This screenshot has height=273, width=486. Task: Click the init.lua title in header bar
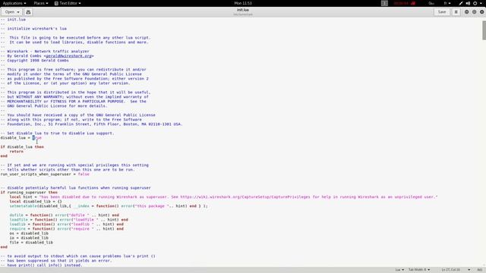(x=243, y=10)
